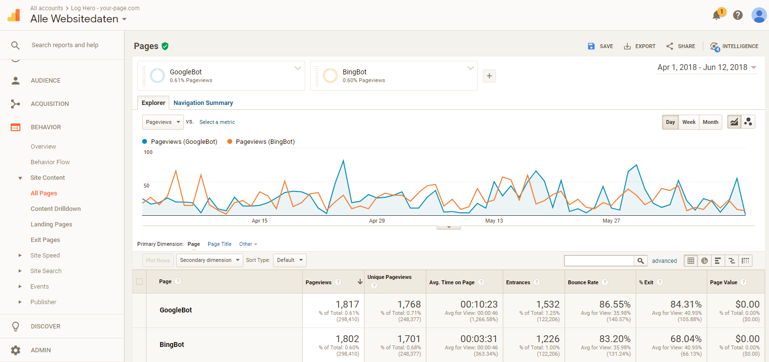This screenshot has height=362, width=769.
Task: Select the pivot view icon
Action: 745,261
